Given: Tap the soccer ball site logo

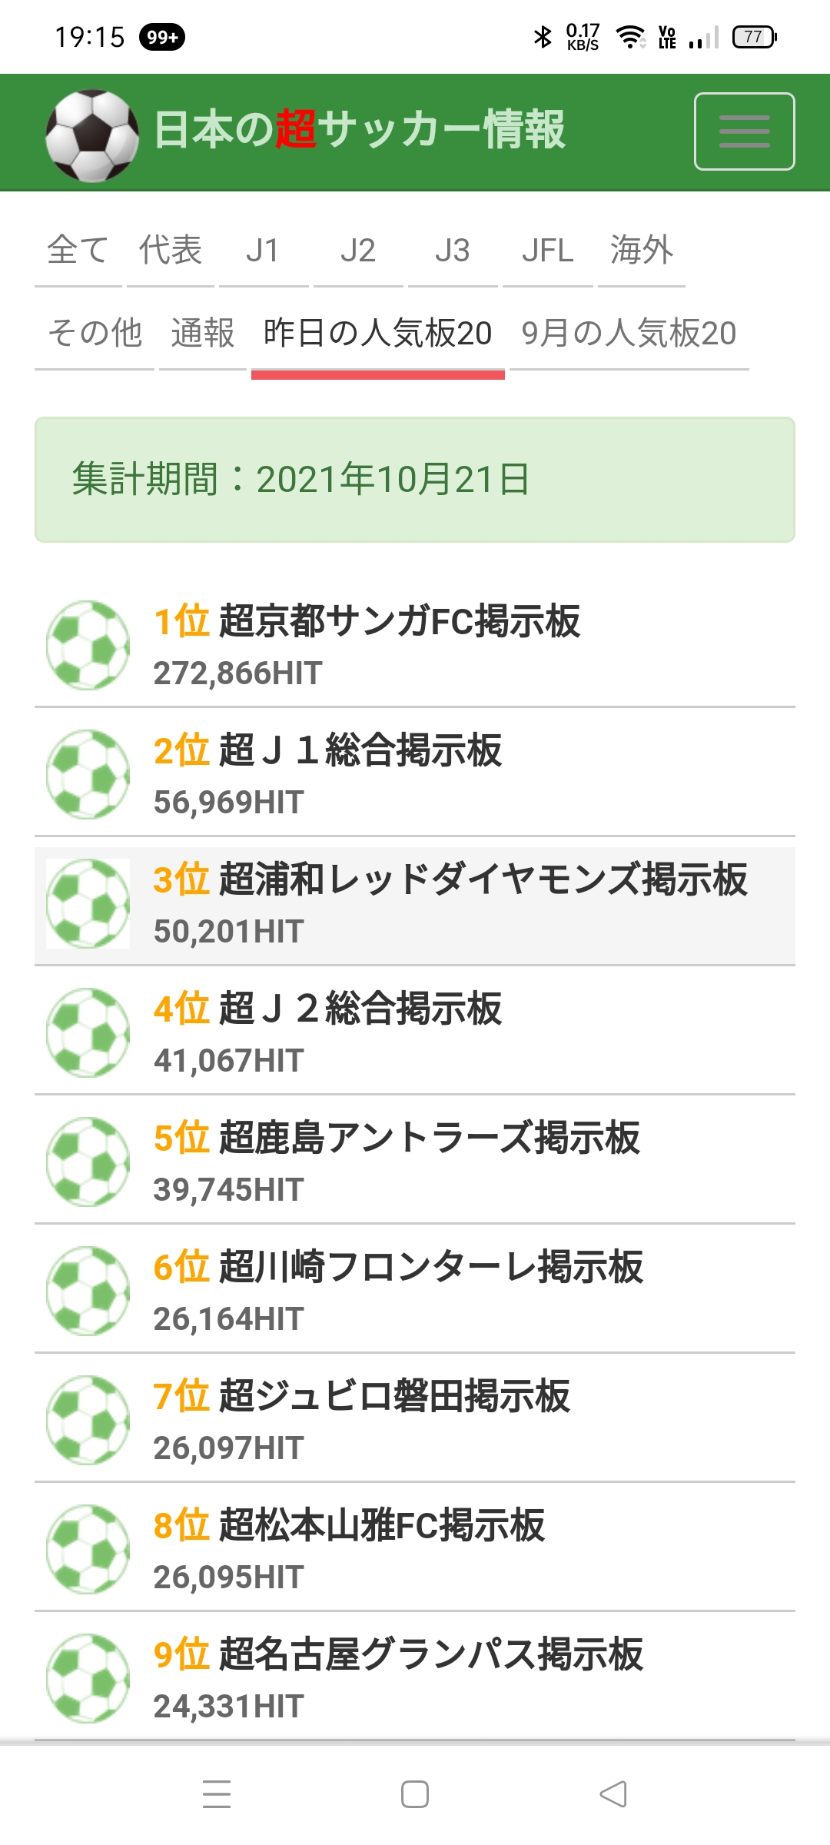Looking at the screenshot, I should tap(91, 135).
